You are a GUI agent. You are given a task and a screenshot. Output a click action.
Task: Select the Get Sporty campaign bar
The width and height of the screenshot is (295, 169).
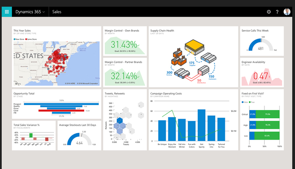tap(201, 125)
